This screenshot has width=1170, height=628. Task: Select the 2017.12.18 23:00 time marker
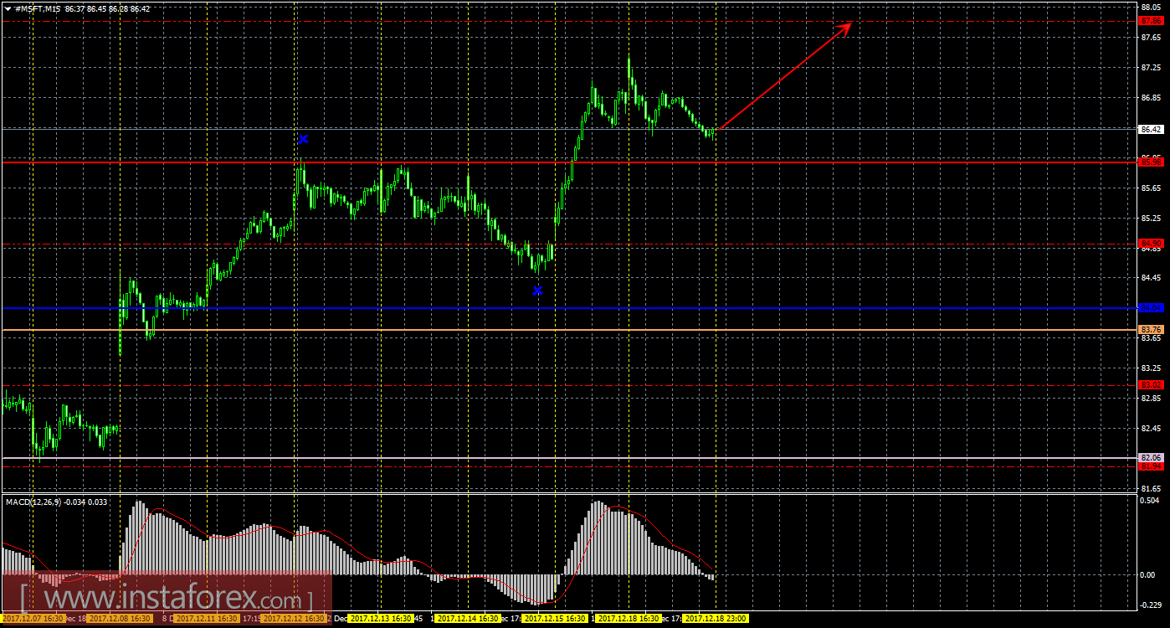pyautogui.click(x=716, y=618)
